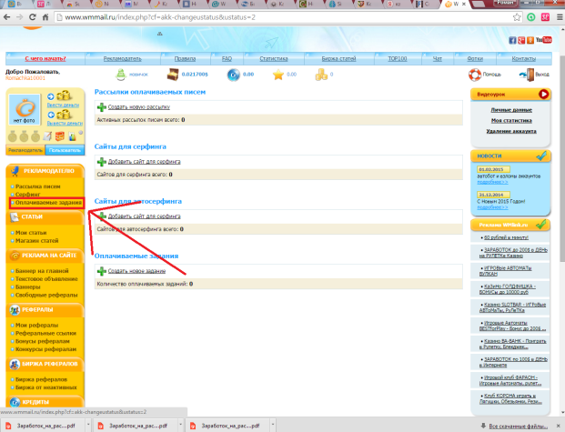Click coins icon above Ввести деньги

[x=64, y=95]
